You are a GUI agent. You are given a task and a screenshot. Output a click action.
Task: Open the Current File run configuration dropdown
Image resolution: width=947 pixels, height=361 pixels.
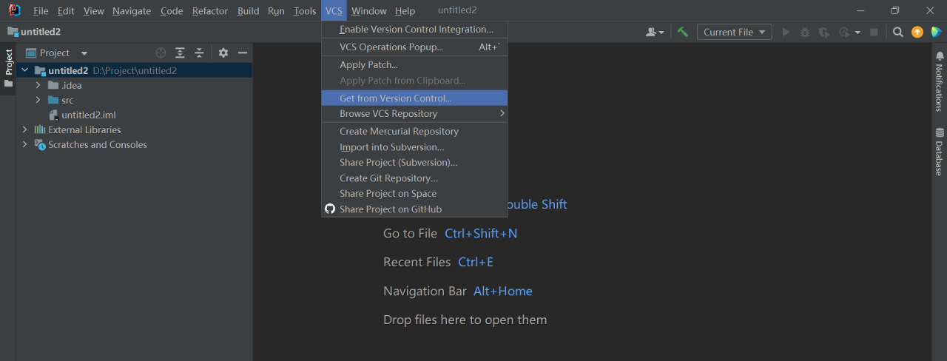(734, 32)
